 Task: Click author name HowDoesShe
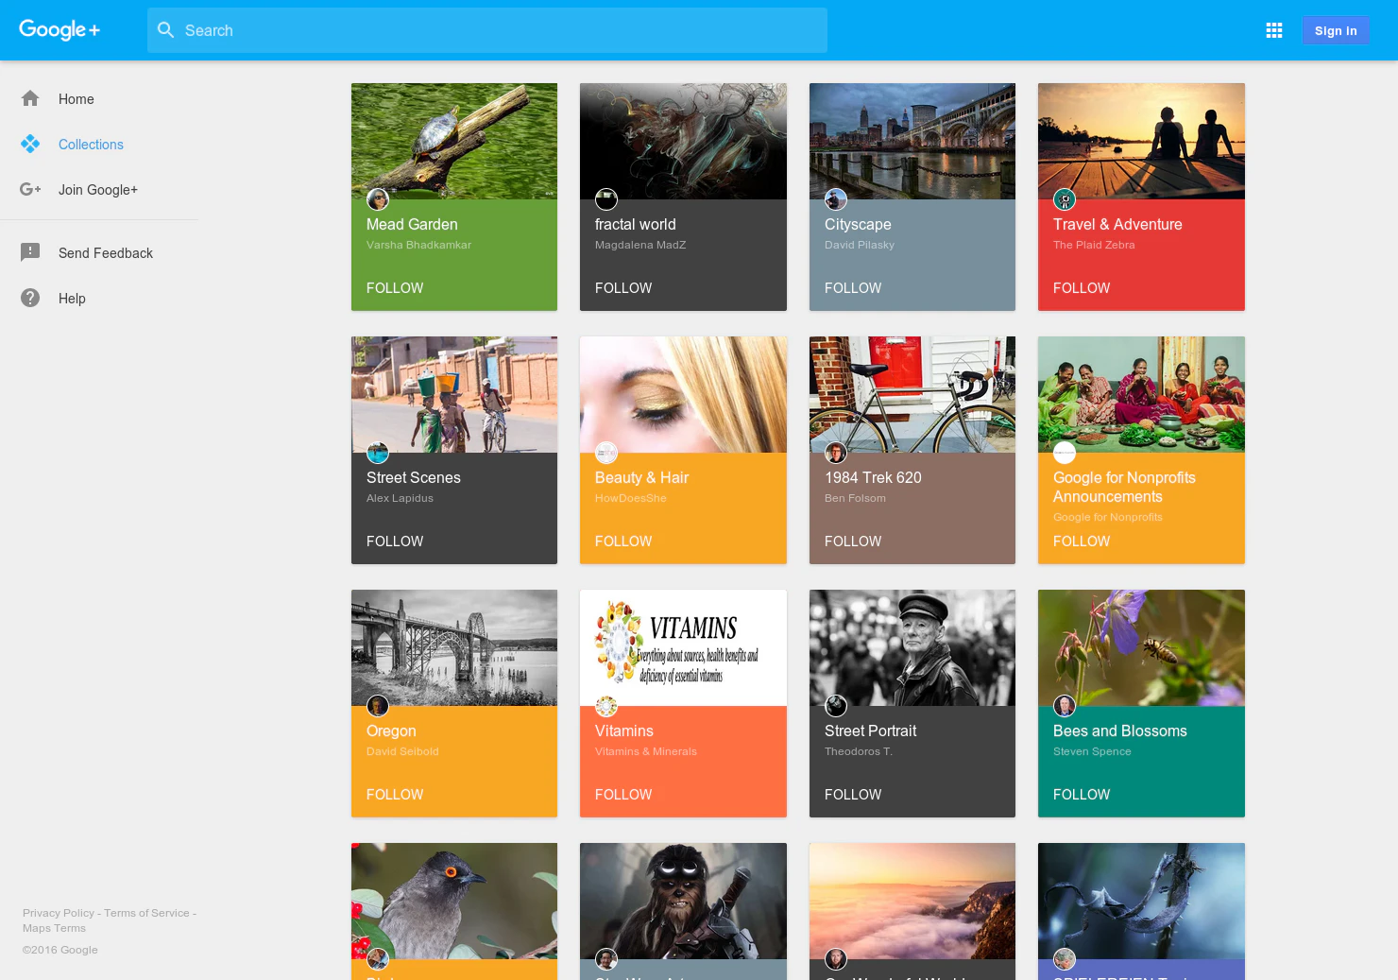point(630,498)
